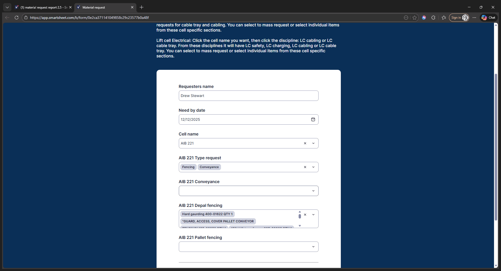
Task: Click the Sign in profile button
Action: [x=459, y=18]
